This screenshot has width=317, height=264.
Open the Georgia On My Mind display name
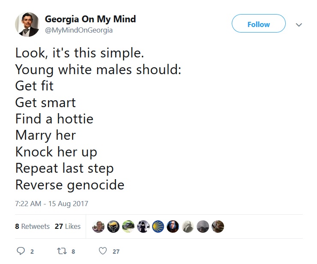(90, 19)
